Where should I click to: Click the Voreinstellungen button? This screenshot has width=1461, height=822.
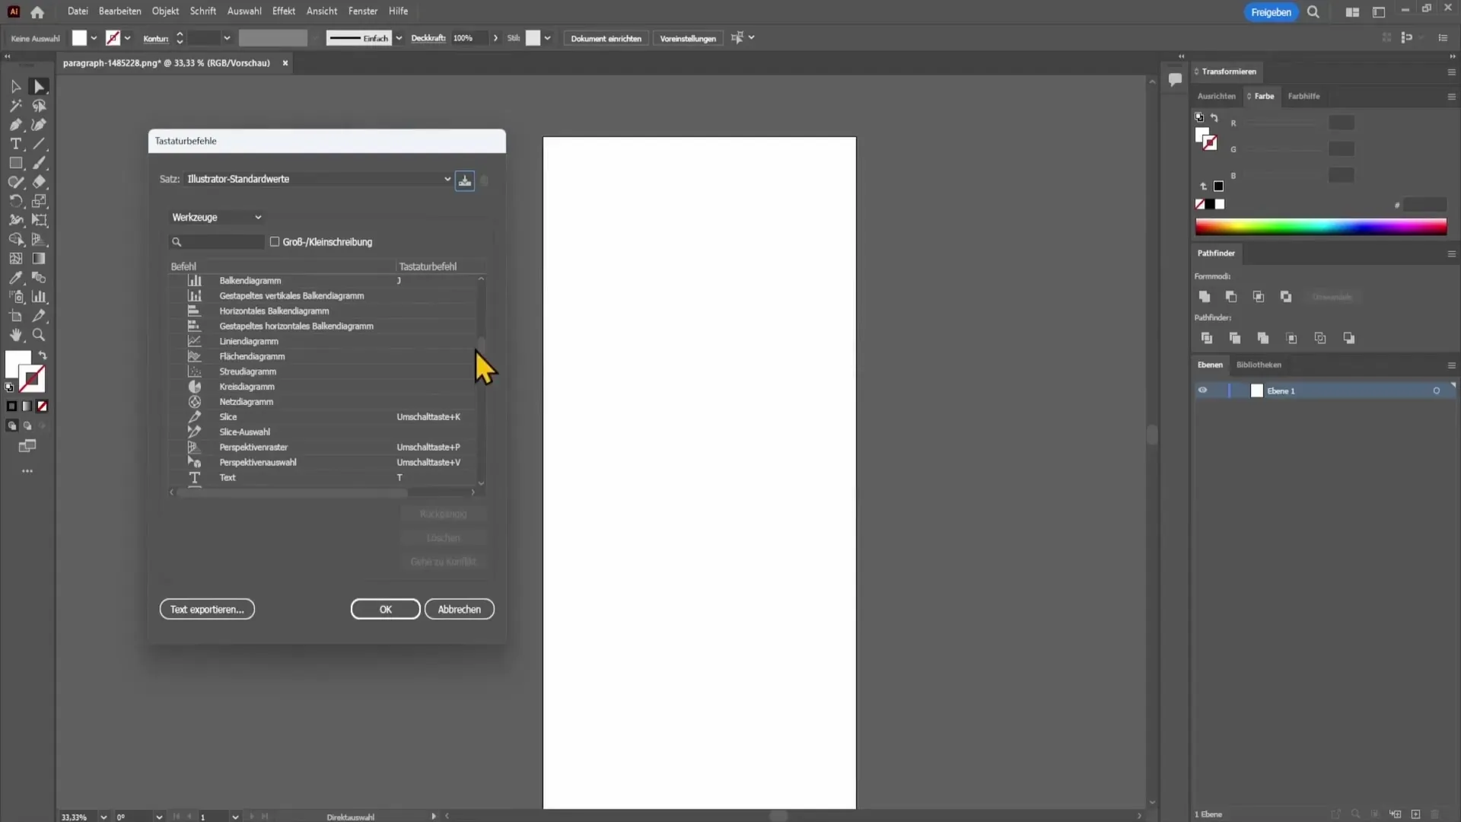[x=688, y=38]
